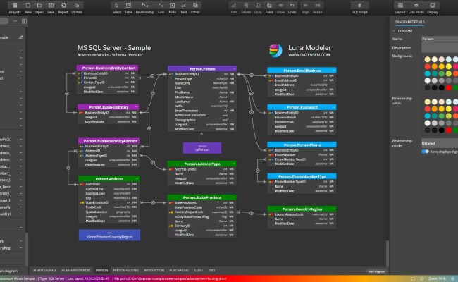The image size is (458, 282).
Task: Collapse the Person.PersonPhone table
Action: (x=334, y=145)
